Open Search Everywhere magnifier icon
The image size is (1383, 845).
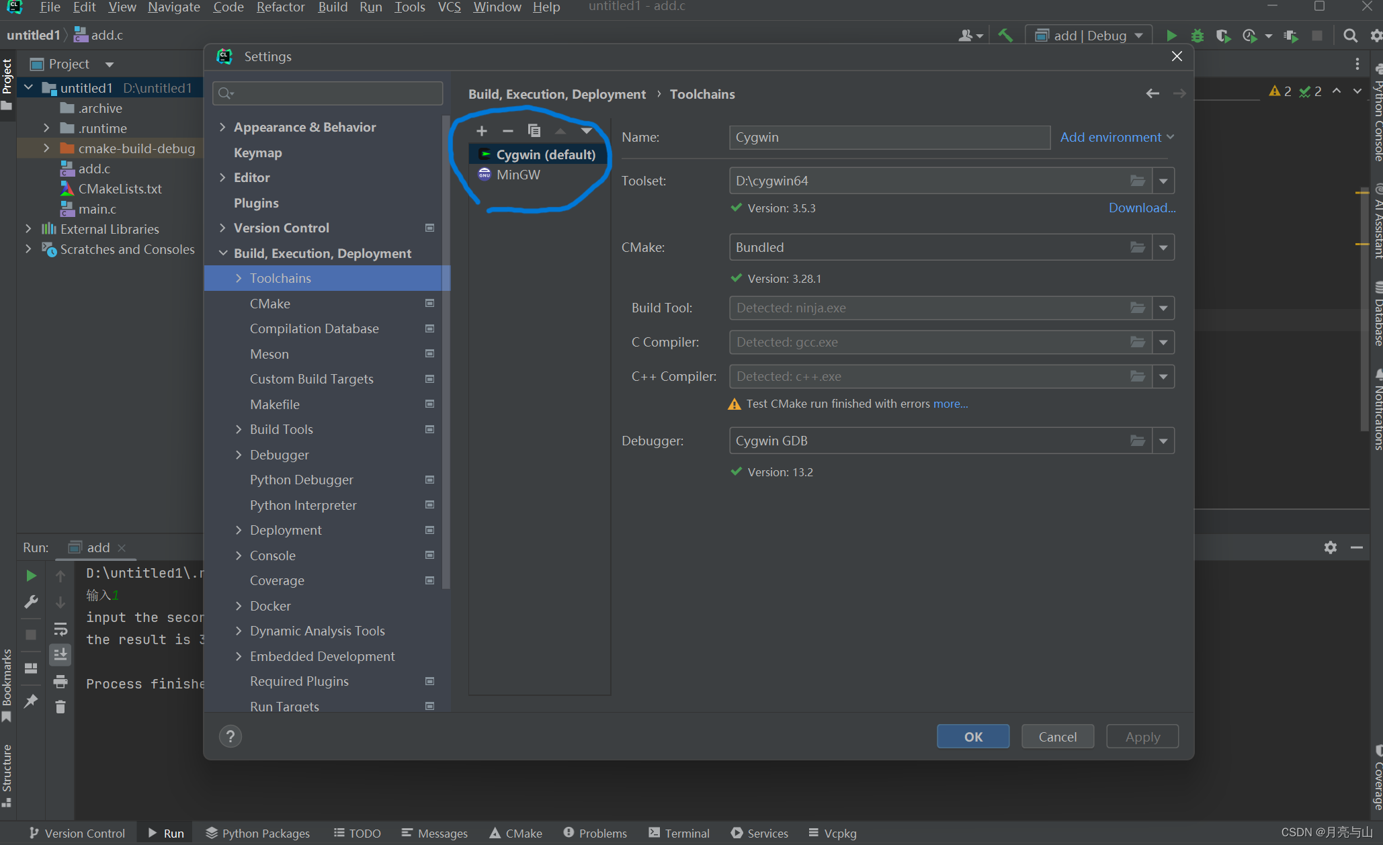(x=1350, y=36)
